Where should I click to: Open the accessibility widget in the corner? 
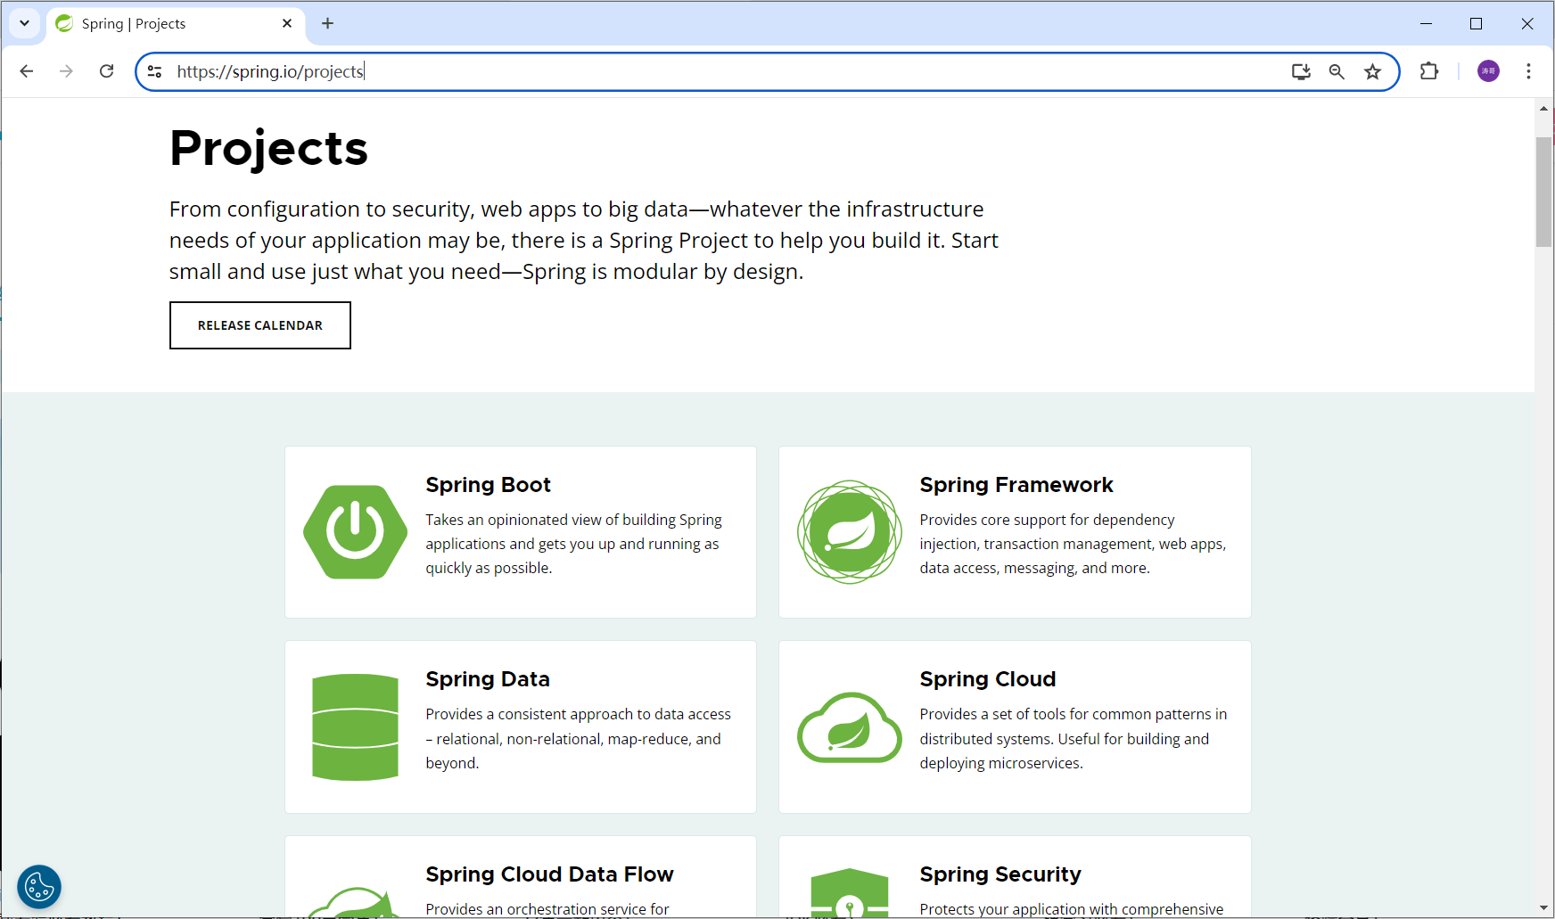39,887
